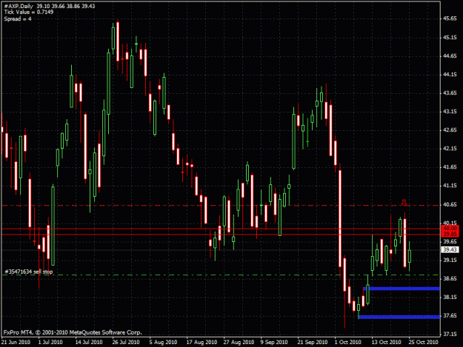Screen dimensions: 463x347
Task: Click the red arrow marker icon near 40.65
Action: click(x=404, y=202)
